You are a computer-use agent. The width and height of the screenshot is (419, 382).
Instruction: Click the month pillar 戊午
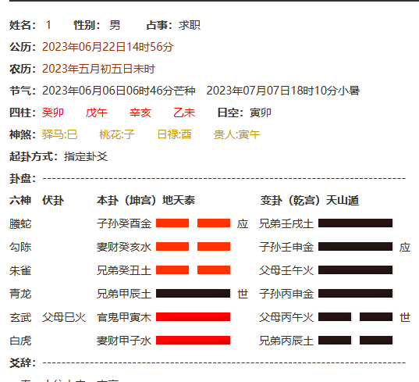[x=97, y=113]
